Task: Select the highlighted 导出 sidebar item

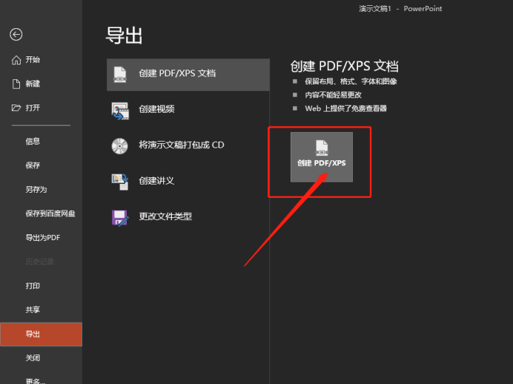Action: pyautogui.click(x=41, y=334)
